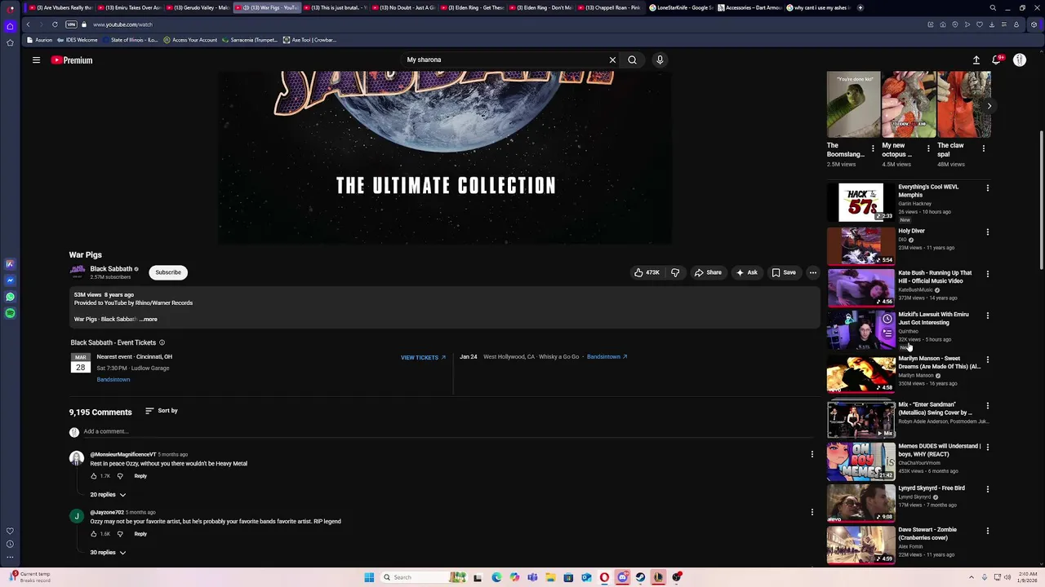
Task: Expand the description with ...more
Action: click(x=149, y=319)
